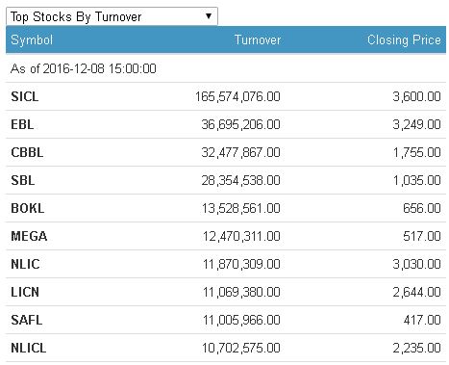Screen dimensions: 449x365
Task: Select turnover value 12,470,311.00
Action: click(x=241, y=236)
